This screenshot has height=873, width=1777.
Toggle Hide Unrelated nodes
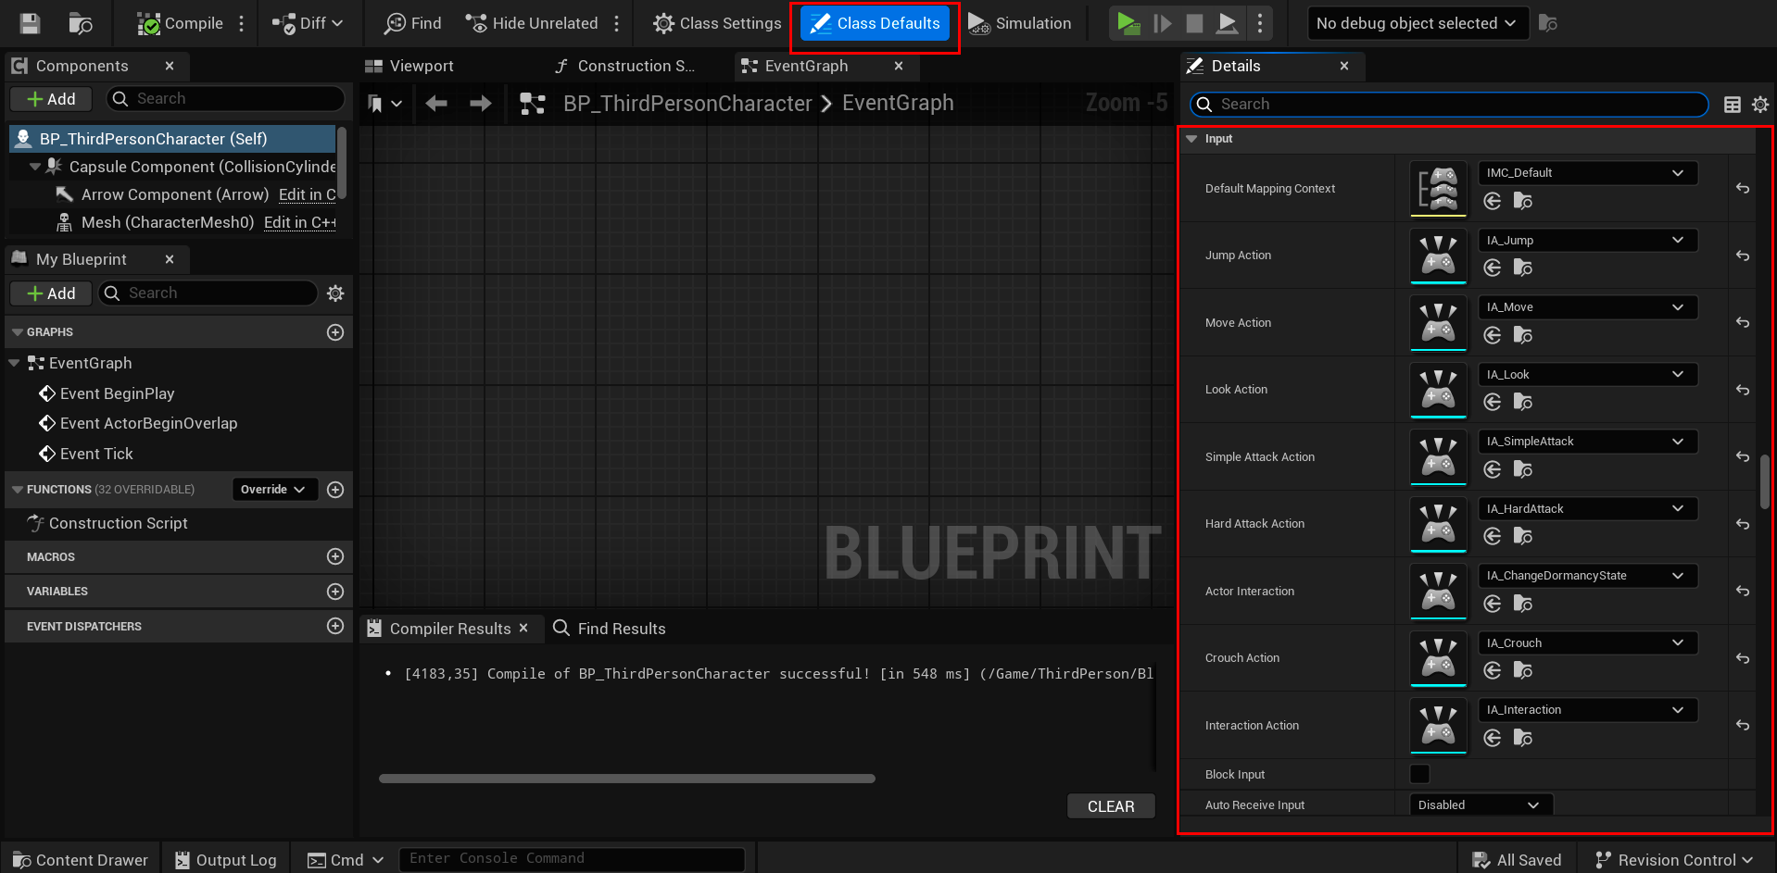coord(532,23)
